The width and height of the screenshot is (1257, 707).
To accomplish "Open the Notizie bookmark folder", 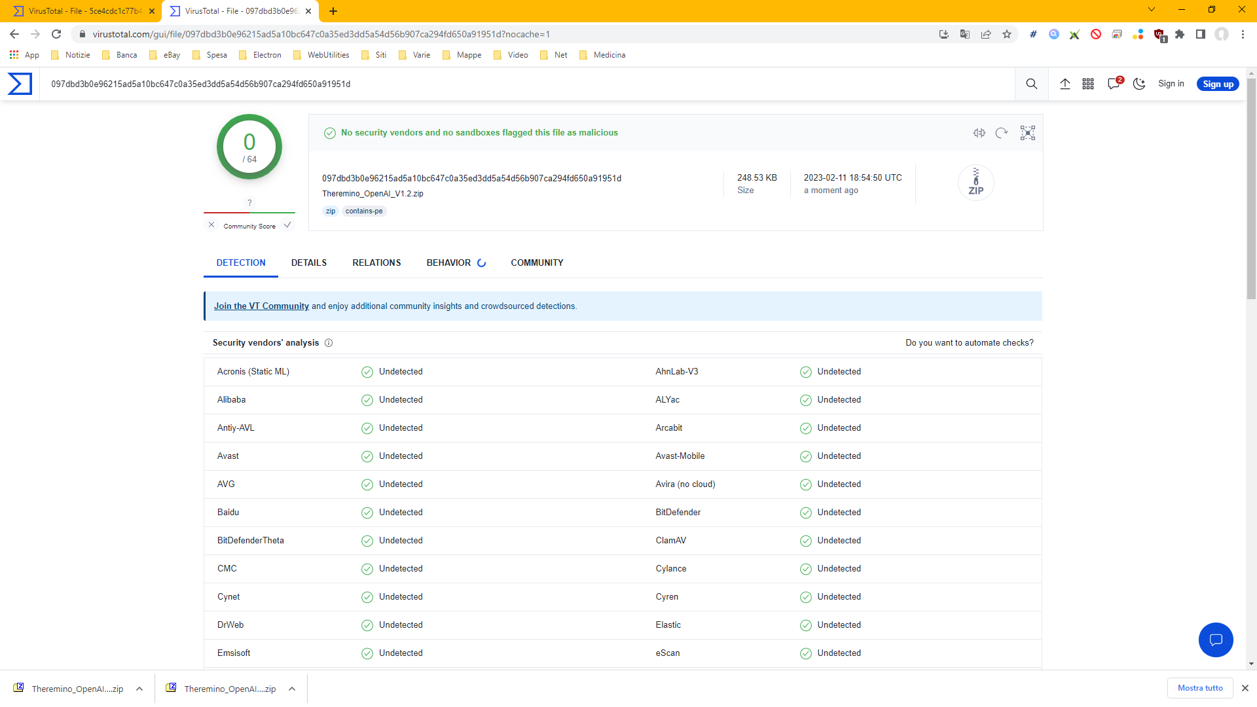I will (x=71, y=55).
